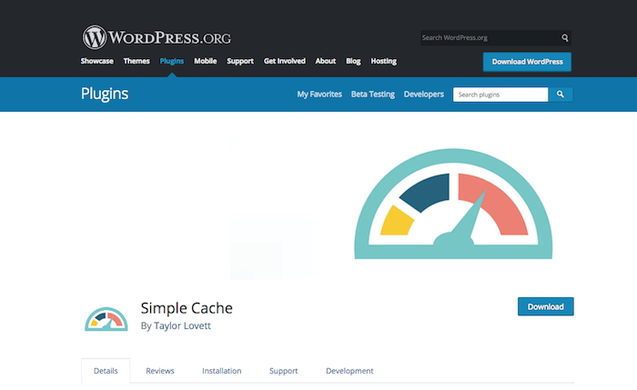This screenshot has width=637, height=390.
Task: Go to My Favorites
Action: pos(319,95)
